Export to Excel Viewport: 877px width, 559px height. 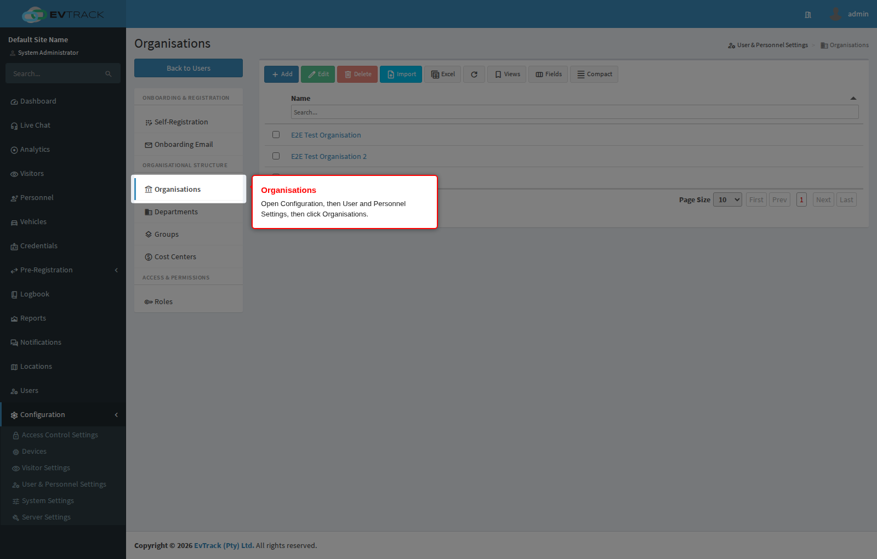click(442, 75)
